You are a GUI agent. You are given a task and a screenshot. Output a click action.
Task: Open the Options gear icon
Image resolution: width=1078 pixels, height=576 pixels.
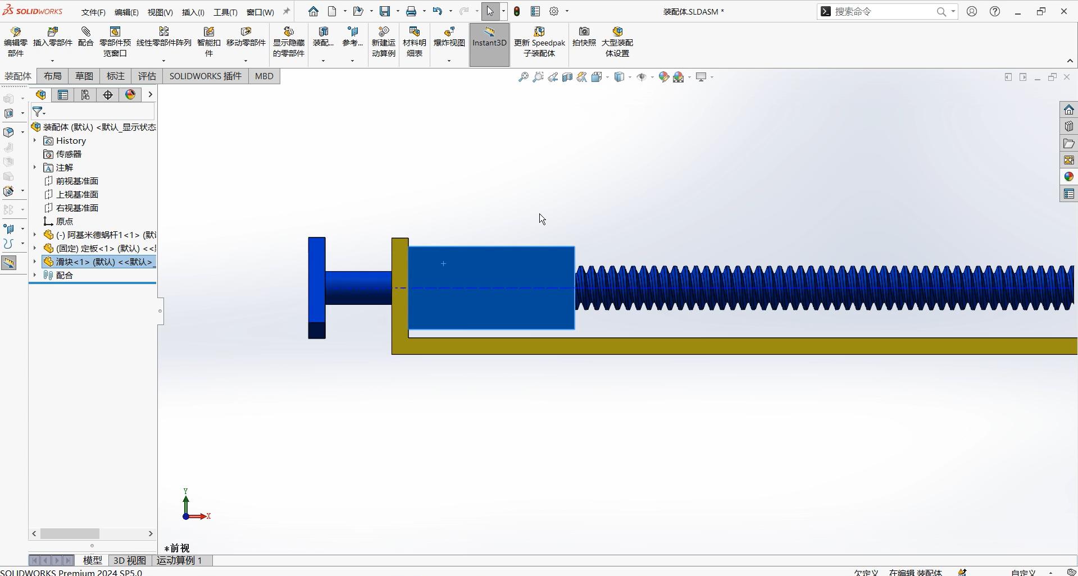pyautogui.click(x=554, y=11)
